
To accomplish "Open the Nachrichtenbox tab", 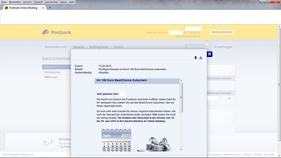I will pos(198,47).
